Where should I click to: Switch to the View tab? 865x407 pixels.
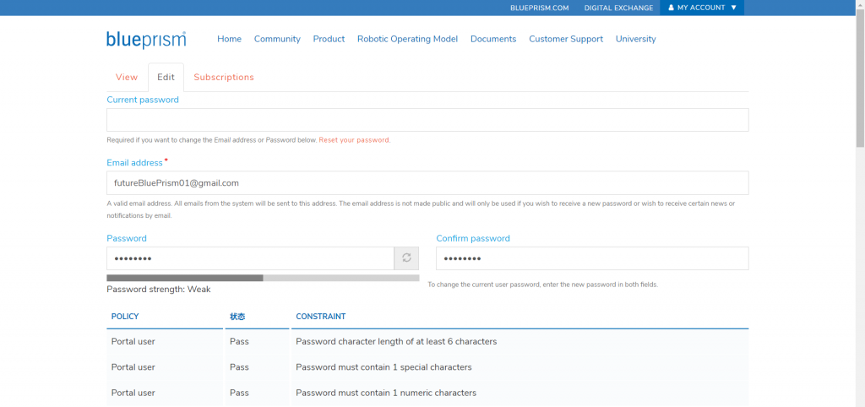127,77
